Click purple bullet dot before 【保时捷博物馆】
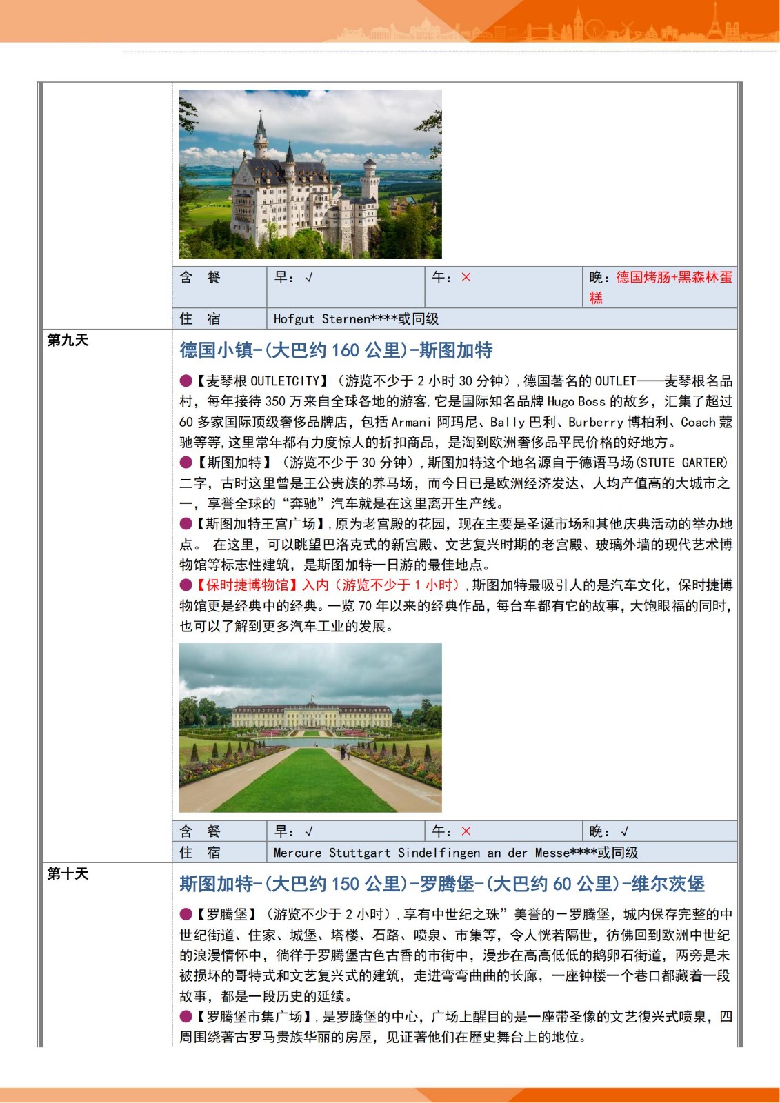 (x=186, y=585)
